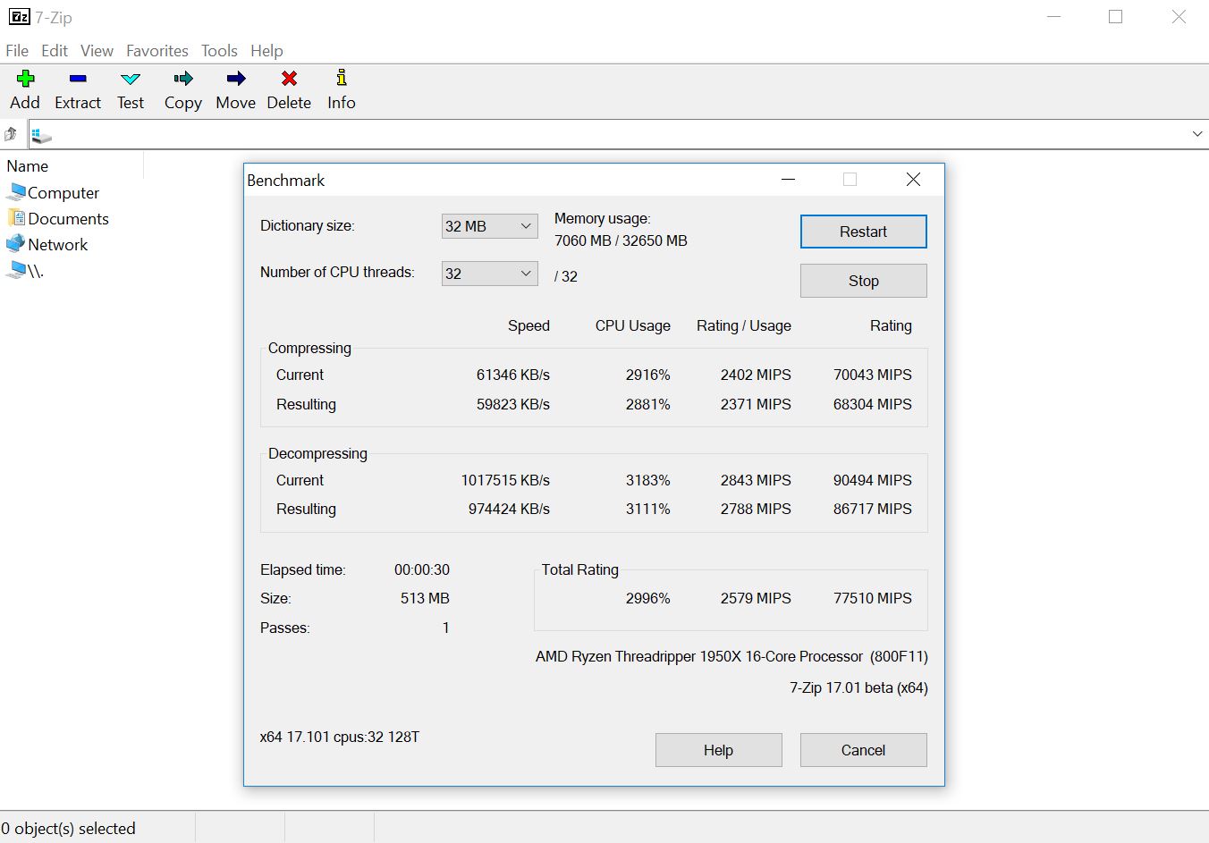Open the File menu
The image size is (1209, 843).
[17, 51]
